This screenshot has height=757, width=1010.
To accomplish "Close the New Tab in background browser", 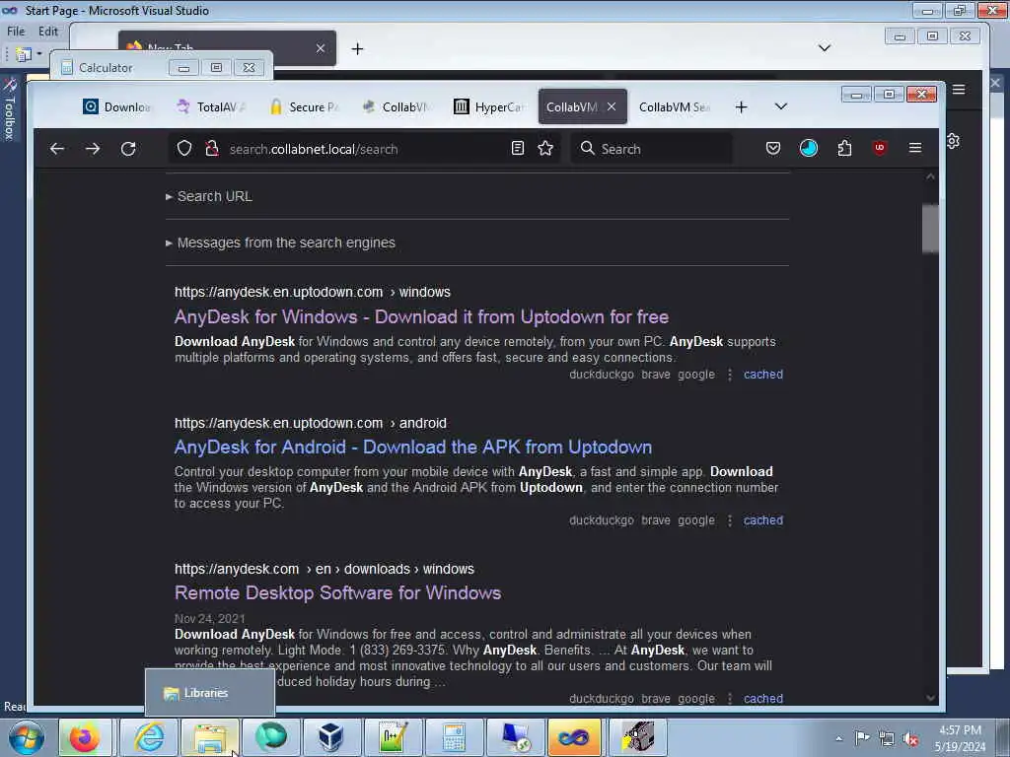I will click(321, 48).
